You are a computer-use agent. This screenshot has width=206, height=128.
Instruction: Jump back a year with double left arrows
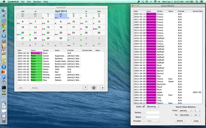point(23,11)
